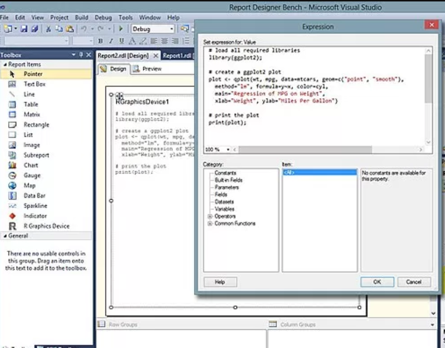The image size is (445, 348).
Task: Click vertical scrollbar thumb in expression editor
Action: click(428, 79)
